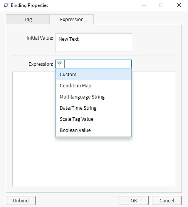Select the Expression tab
This screenshot has height=207, width=188.
(72, 19)
